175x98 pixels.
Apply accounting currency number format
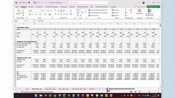(x=78, y=13)
